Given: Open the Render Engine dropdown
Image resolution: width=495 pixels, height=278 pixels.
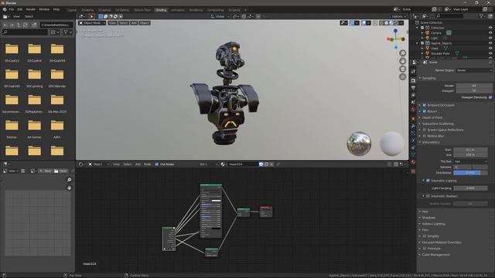Looking at the screenshot, I should click(474, 70).
